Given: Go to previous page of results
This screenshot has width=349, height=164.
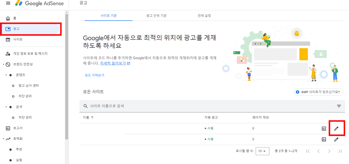Looking at the screenshot, I should click(319, 151).
